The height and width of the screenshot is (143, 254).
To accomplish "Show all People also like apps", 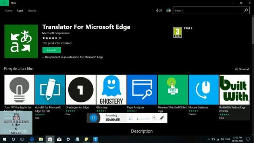I will [242, 69].
